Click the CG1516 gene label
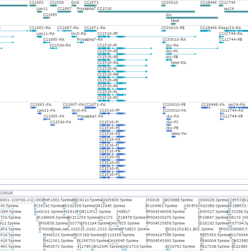The width and height of the screenshot is (248, 251). (104, 9)
